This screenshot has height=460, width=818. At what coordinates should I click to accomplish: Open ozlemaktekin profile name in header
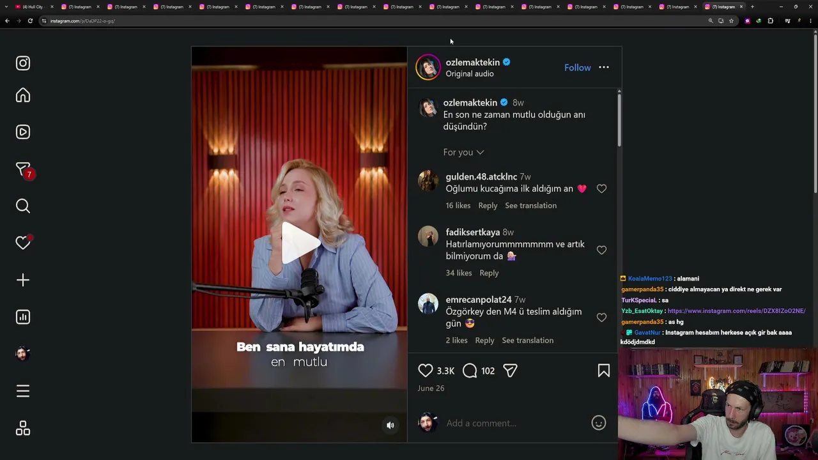[x=472, y=62]
